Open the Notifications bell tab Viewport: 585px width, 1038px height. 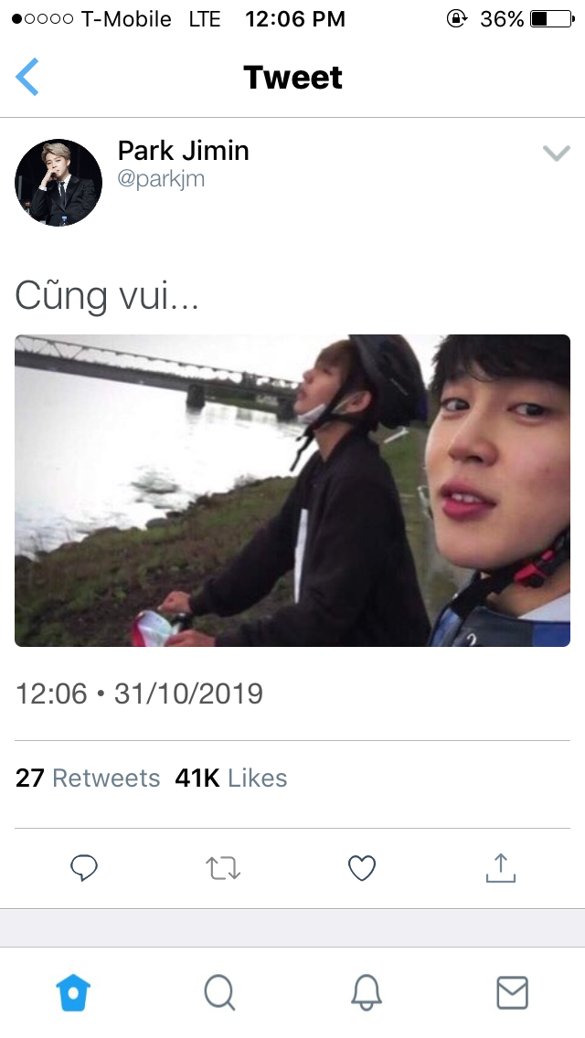(x=366, y=992)
